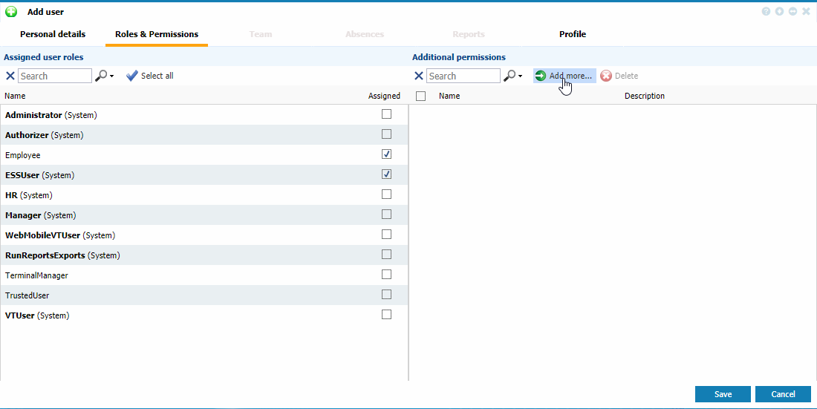Screen dimensions: 817x409
Task: Open additional permissions search options dropdown arrow
Action: (520, 76)
